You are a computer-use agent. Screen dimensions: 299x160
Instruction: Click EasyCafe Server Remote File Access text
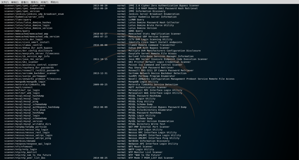[x=152, y=54]
